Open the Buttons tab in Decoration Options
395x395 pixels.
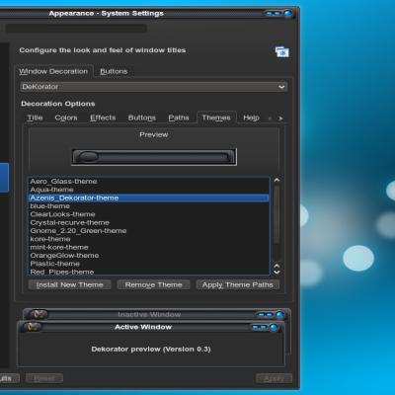click(142, 118)
